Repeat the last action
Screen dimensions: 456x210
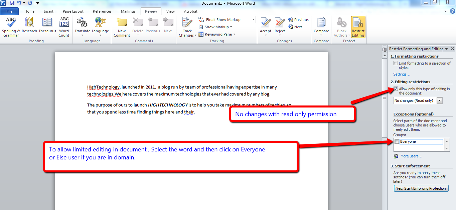(x=30, y=3)
